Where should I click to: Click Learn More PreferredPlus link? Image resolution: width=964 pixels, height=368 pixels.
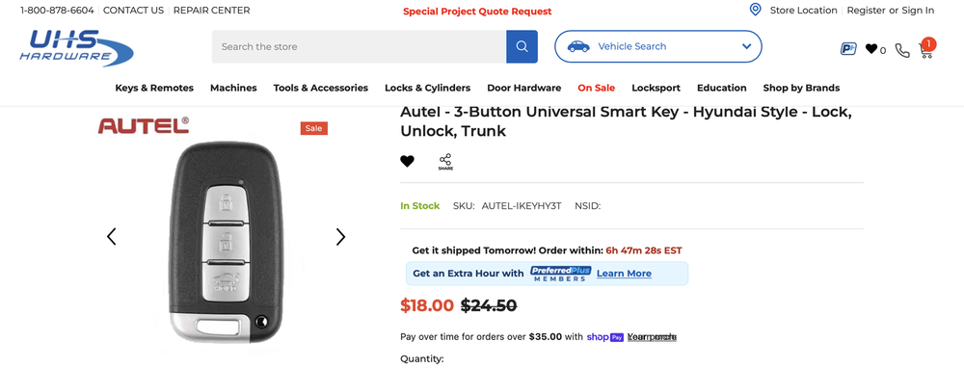pyautogui.click(x=624, y=274)
